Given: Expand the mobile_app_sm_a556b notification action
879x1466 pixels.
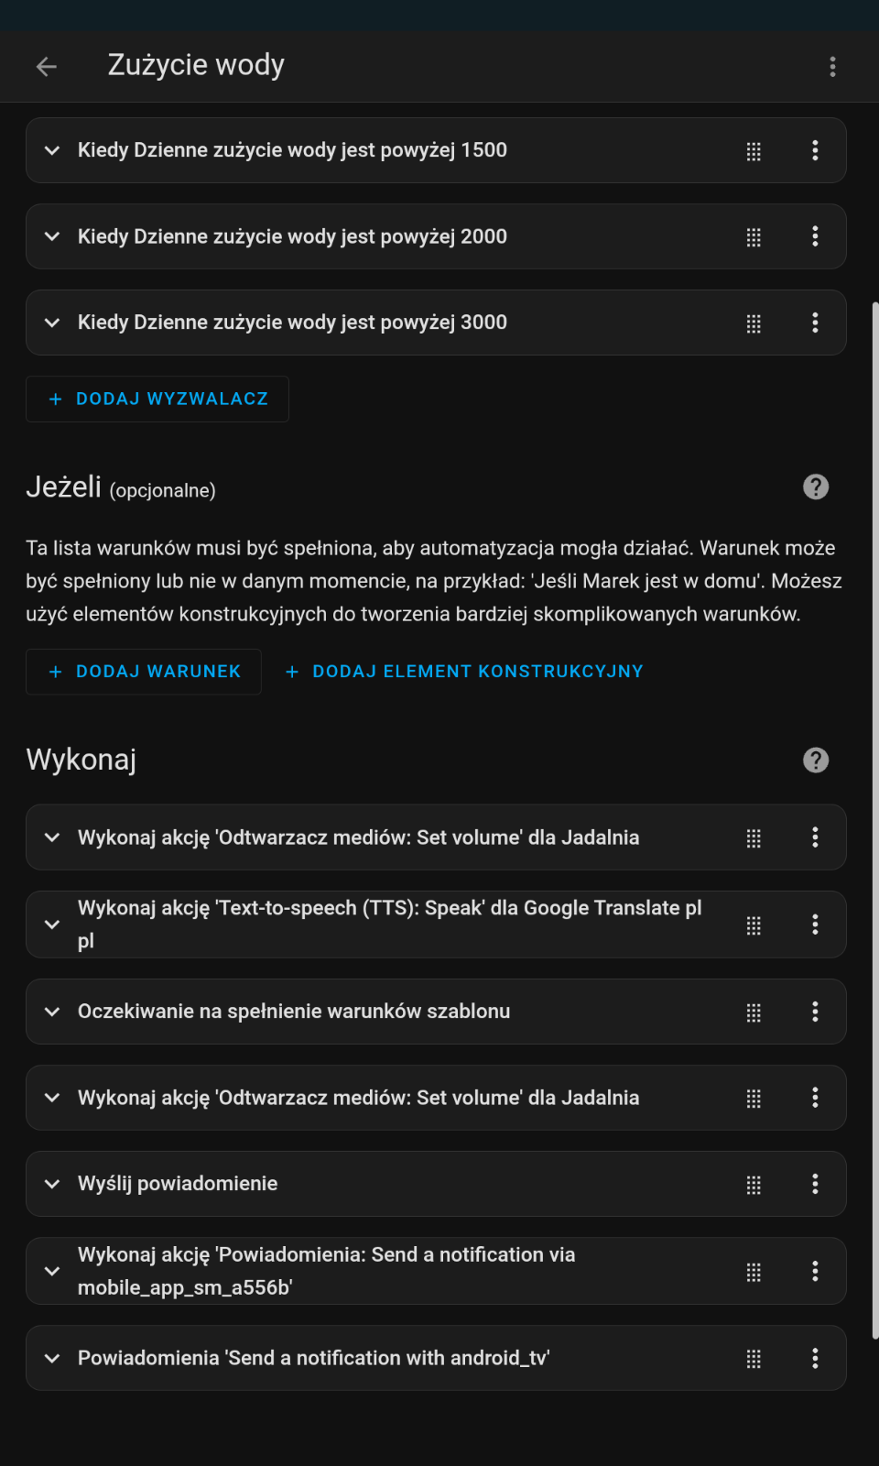Looking at the screenshot, I should (52, 1271).
